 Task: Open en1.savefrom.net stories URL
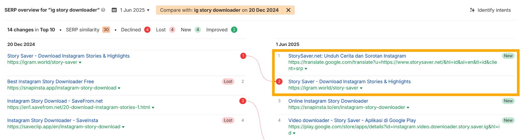click(x=79, y=107)
